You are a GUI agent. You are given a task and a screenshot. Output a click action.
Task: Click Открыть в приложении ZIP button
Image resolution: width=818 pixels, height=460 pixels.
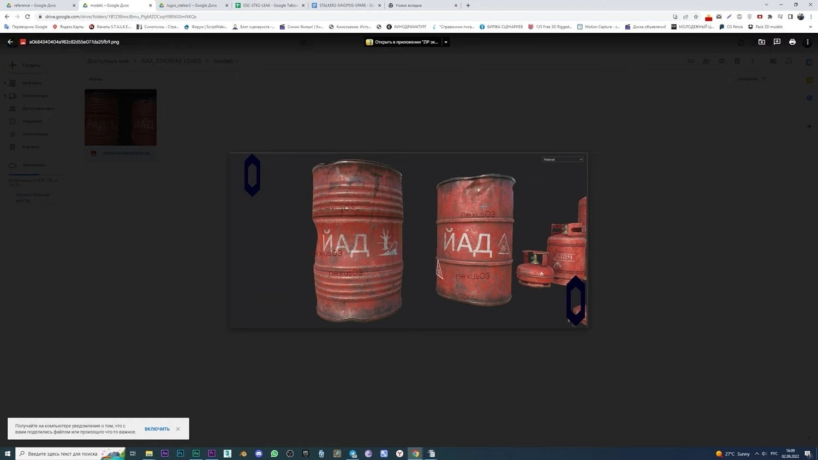click(x=403, y=42)
